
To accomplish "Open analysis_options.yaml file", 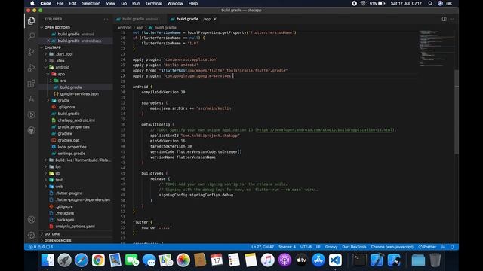I will coord(75,227).
